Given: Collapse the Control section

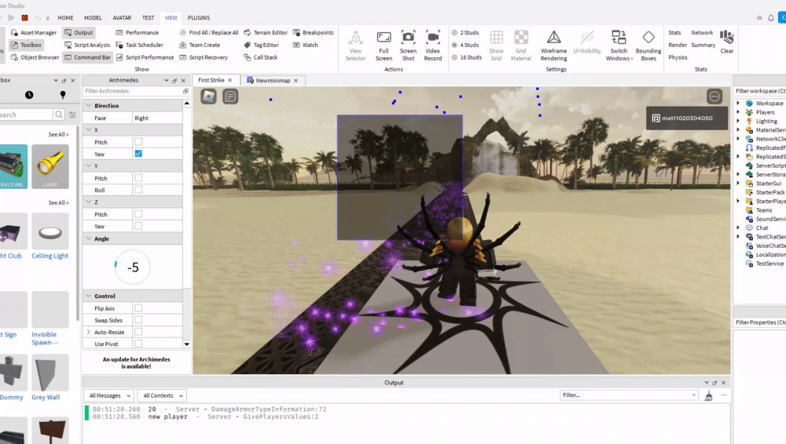Looking at the screenshot, I should [89, 296].
